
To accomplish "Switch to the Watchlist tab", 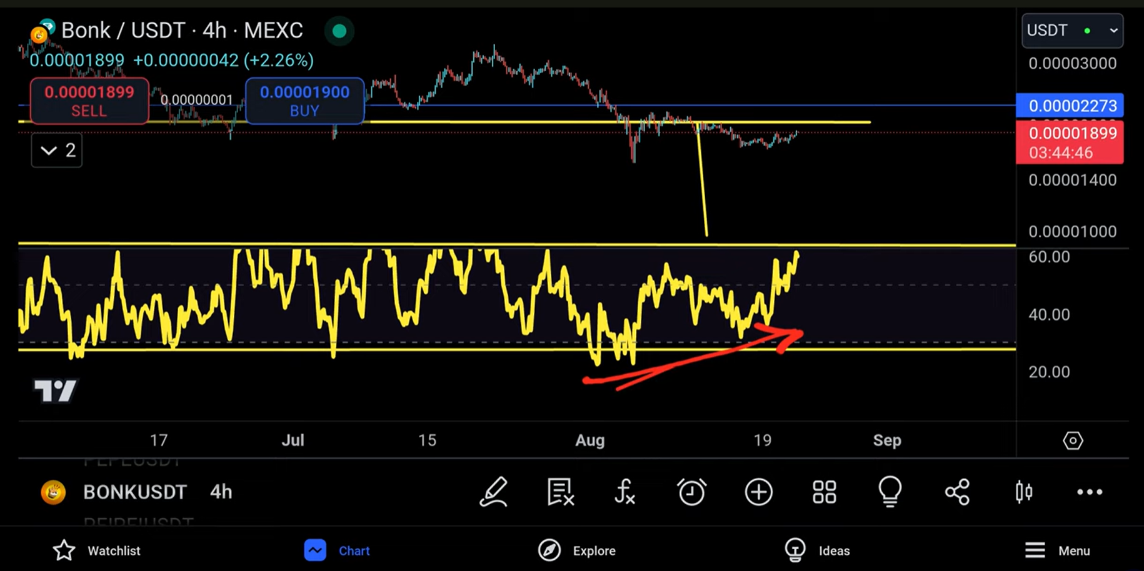I will tap(96, 550).
